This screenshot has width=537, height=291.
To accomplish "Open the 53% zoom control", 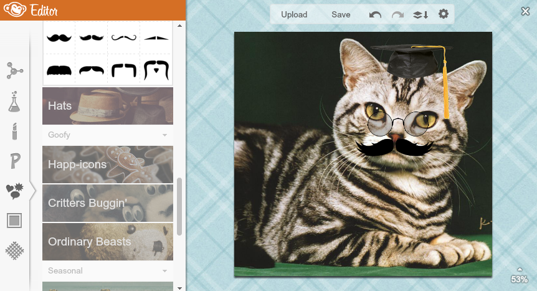I will [x=519, y=277].
